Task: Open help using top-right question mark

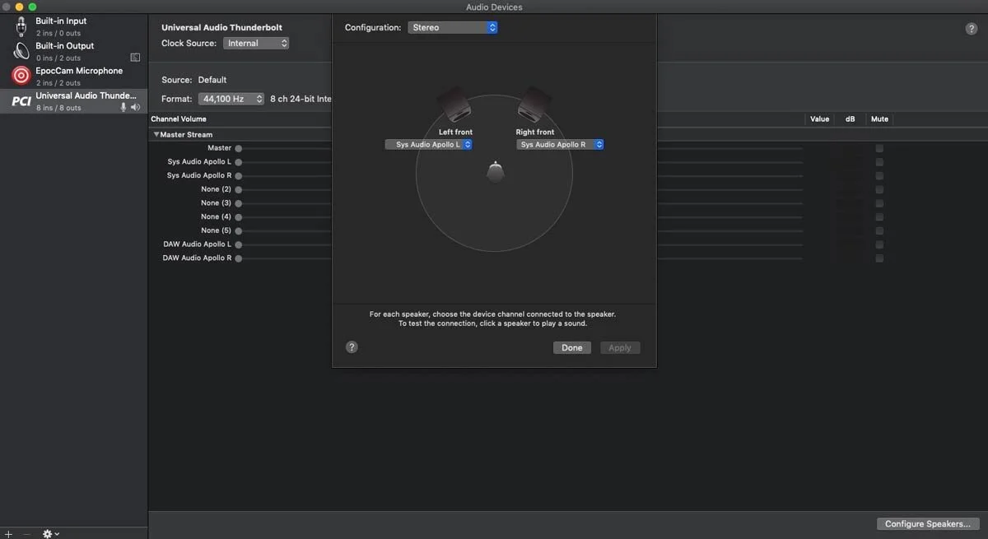Action: (972, 29)
